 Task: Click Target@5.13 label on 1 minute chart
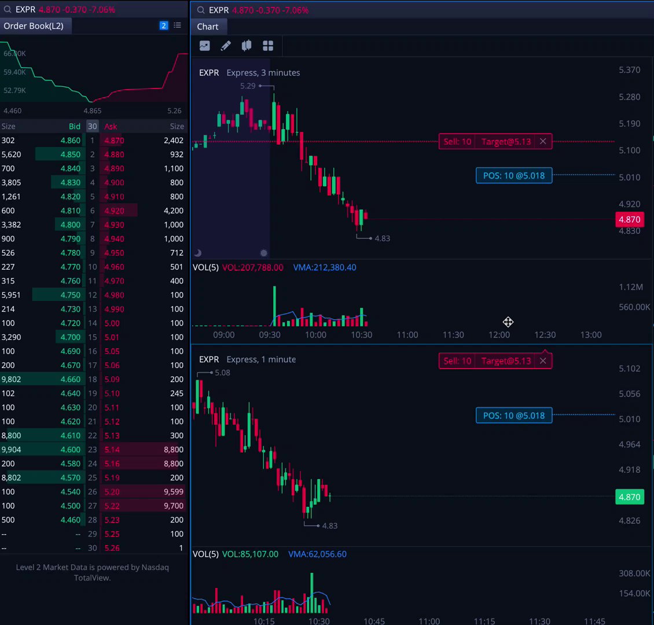tap(506, 361)
